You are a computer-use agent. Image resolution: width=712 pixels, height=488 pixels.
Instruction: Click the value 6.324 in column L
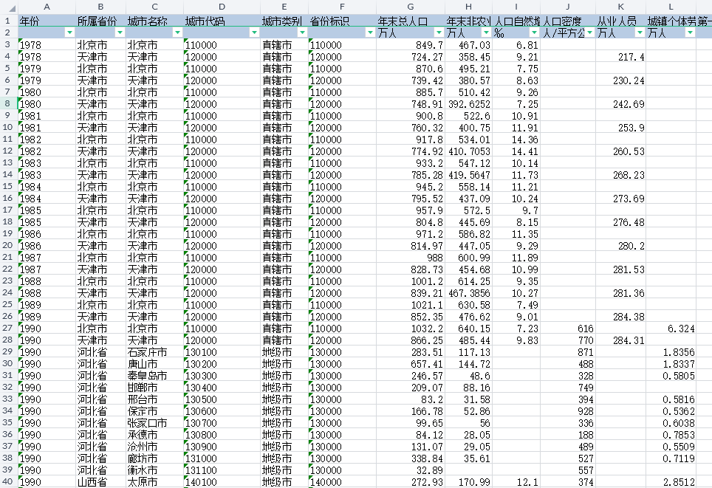point(671,329)
